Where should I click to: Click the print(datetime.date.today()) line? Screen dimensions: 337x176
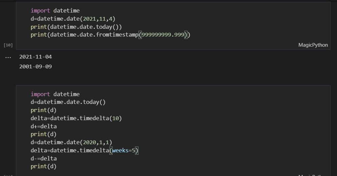76,27
